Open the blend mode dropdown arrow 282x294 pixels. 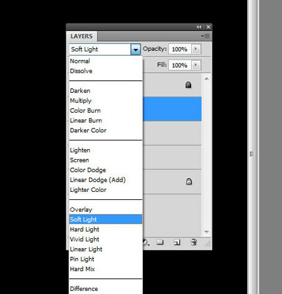coord(136,50)
